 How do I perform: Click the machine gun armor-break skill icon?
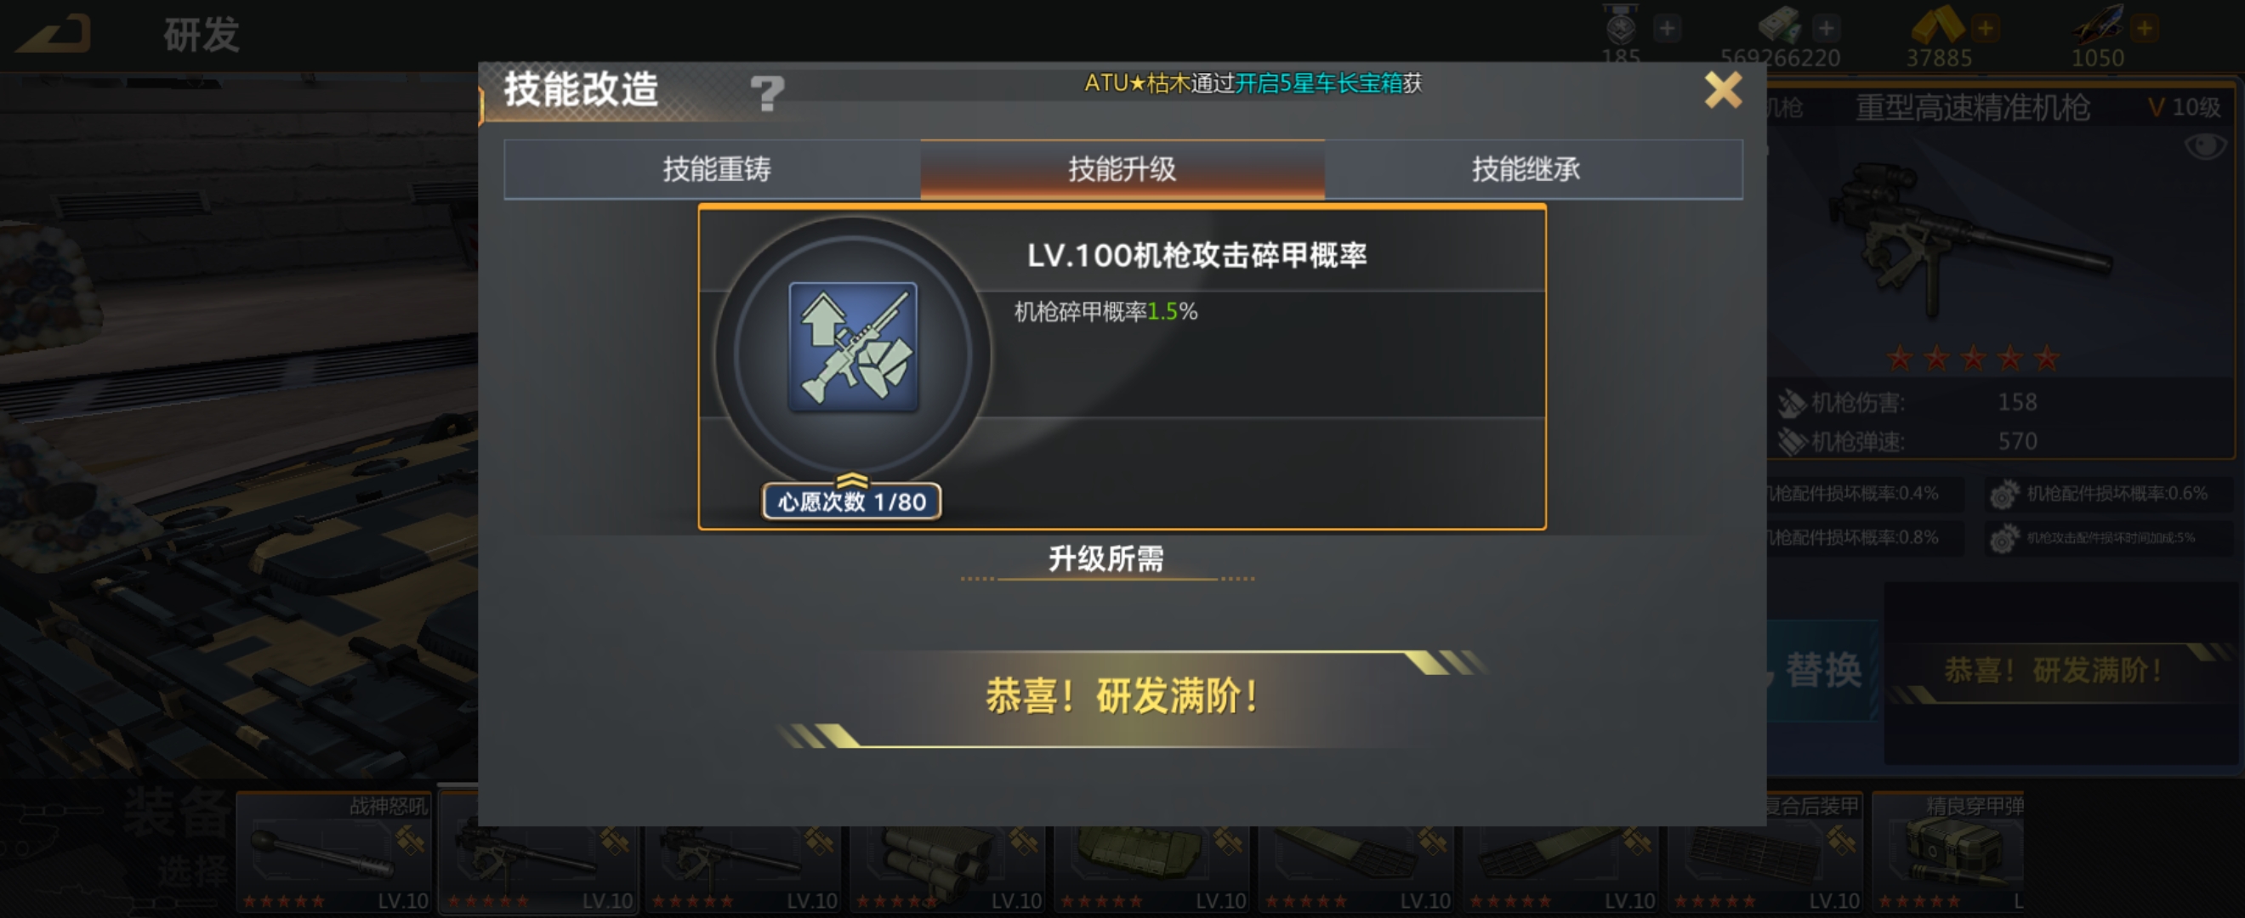(x=852, y=347)
